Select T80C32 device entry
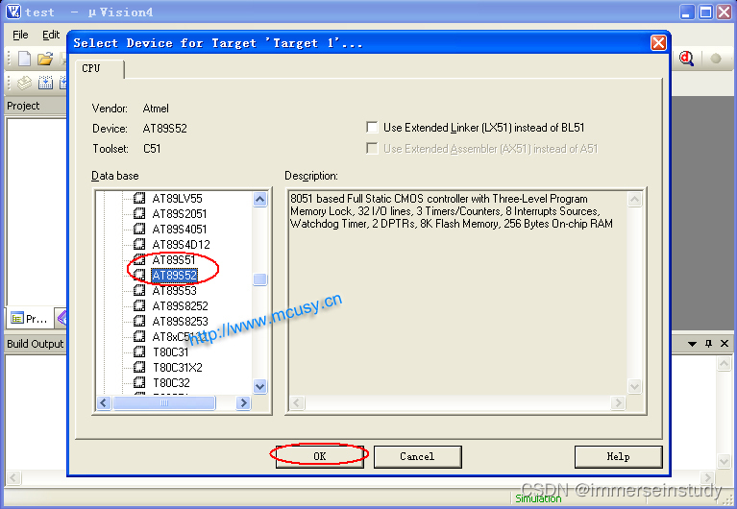Screen dimensions: 737x509 click(x=171, y=382)
